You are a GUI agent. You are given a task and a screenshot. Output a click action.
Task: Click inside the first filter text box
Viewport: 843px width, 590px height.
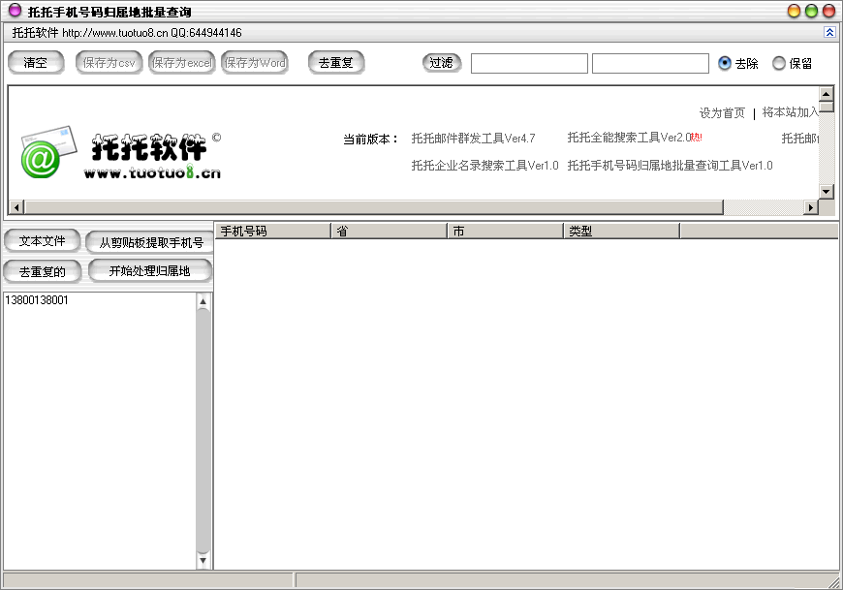pyautogui.click(x=529, y=62)
